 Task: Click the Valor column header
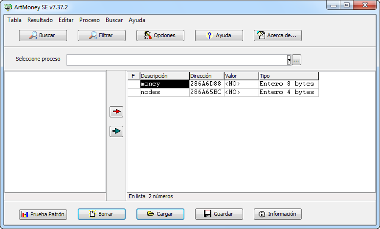pos(241,76)
